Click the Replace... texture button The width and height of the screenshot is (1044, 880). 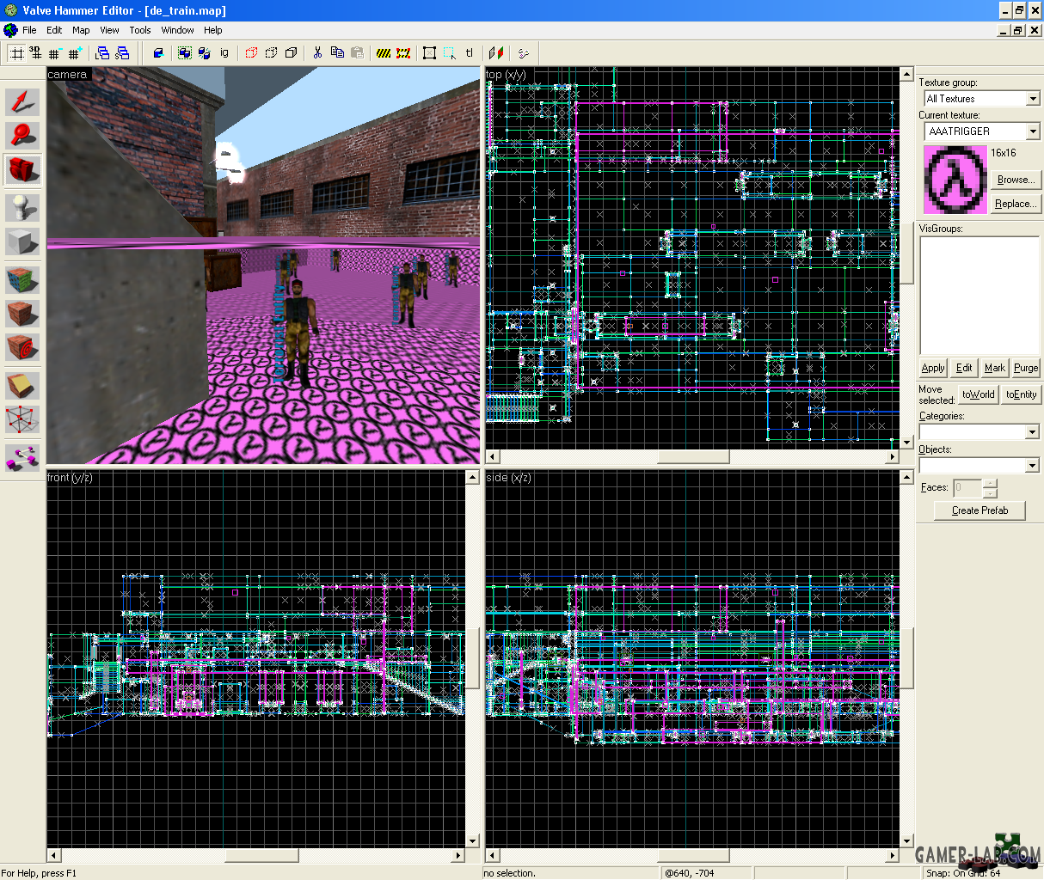1016,204
